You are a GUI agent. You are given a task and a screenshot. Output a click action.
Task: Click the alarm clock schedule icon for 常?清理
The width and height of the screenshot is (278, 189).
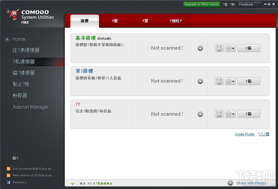click(219, 81)
